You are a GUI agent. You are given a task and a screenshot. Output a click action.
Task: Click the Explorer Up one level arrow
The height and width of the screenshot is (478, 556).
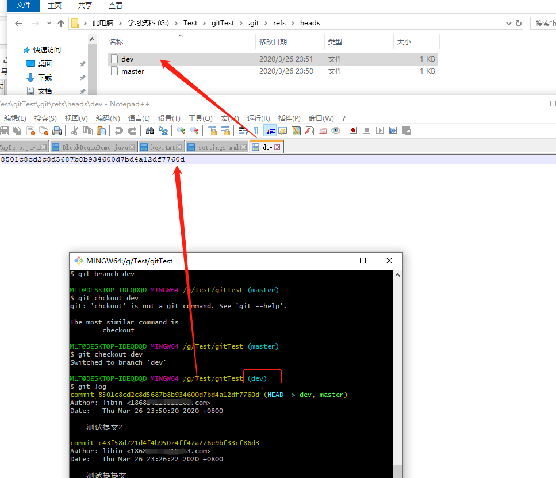click(x=60, y=24)
